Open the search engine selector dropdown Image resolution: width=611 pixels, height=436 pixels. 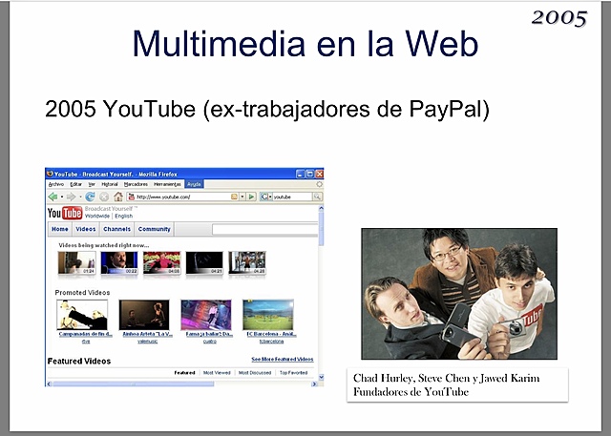[270, 197]
